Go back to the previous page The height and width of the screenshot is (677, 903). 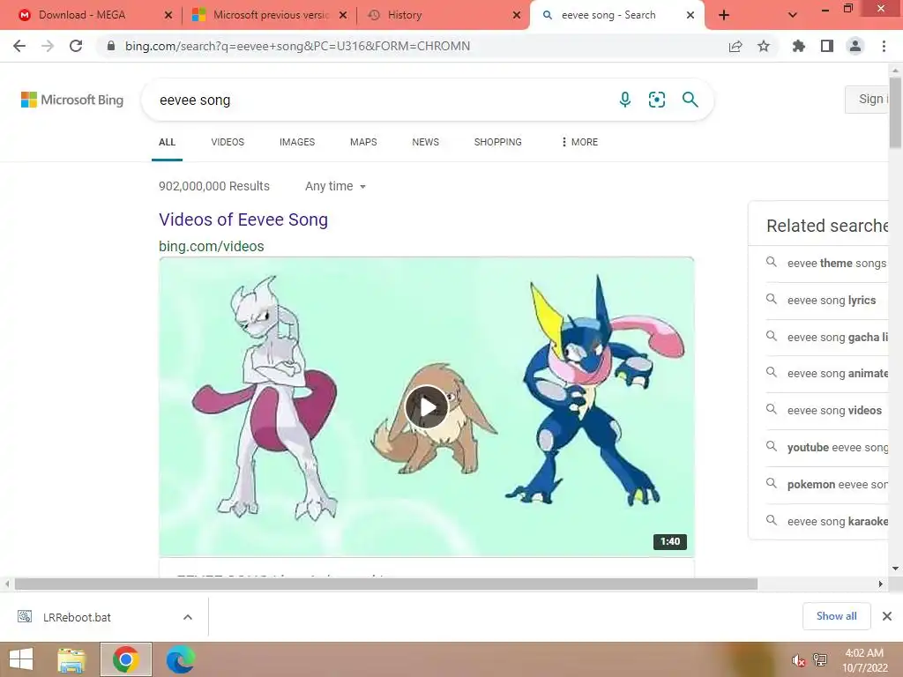click(x=19, y=46)
